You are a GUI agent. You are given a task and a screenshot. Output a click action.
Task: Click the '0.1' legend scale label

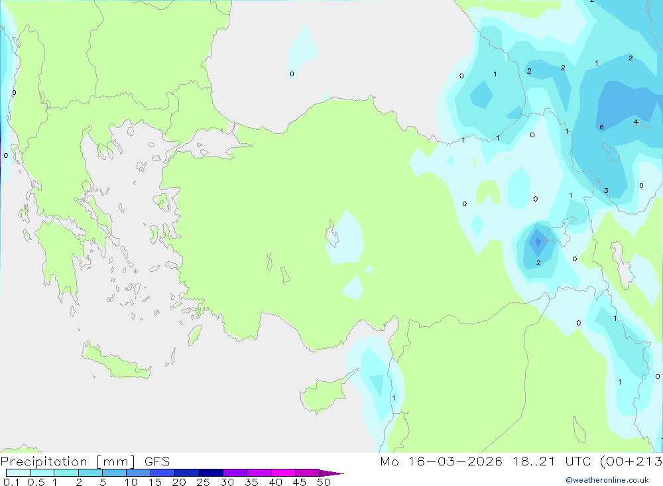11,482
